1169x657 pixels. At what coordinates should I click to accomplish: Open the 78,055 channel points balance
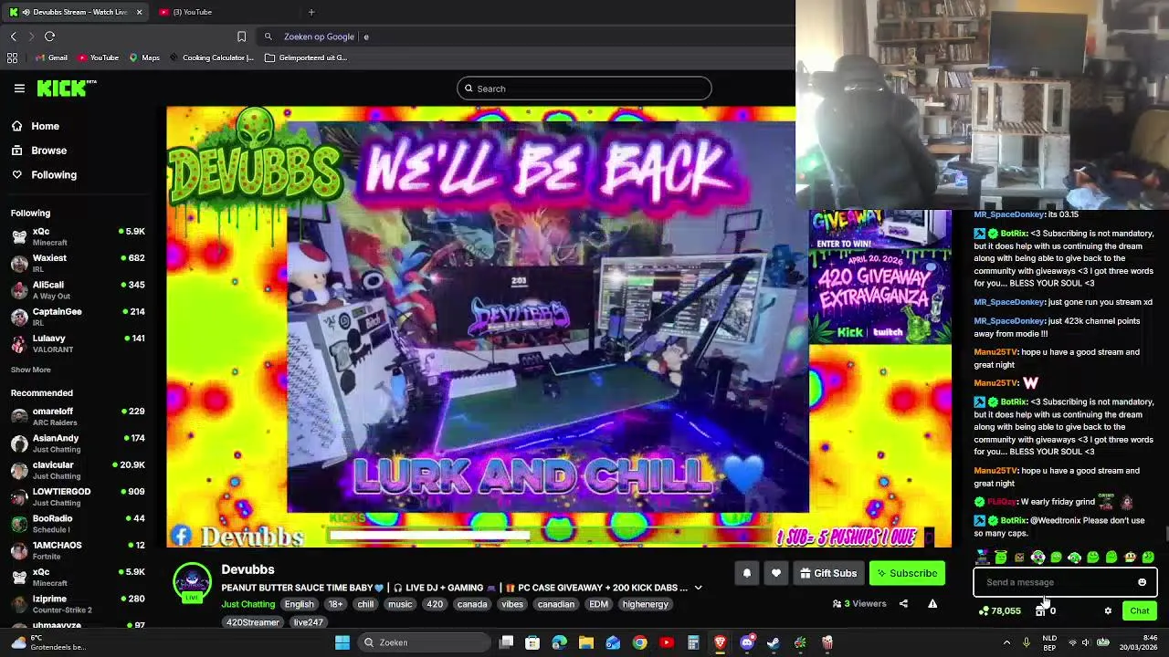coord(999,610)
